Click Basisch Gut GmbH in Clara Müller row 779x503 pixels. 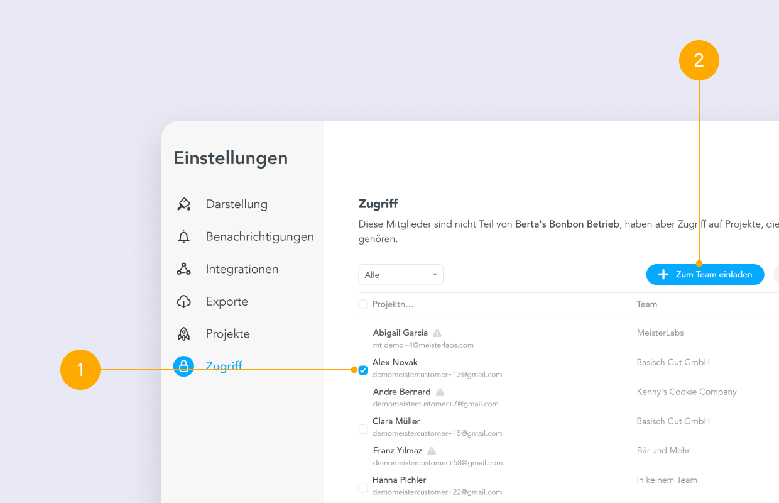[673, 421]
